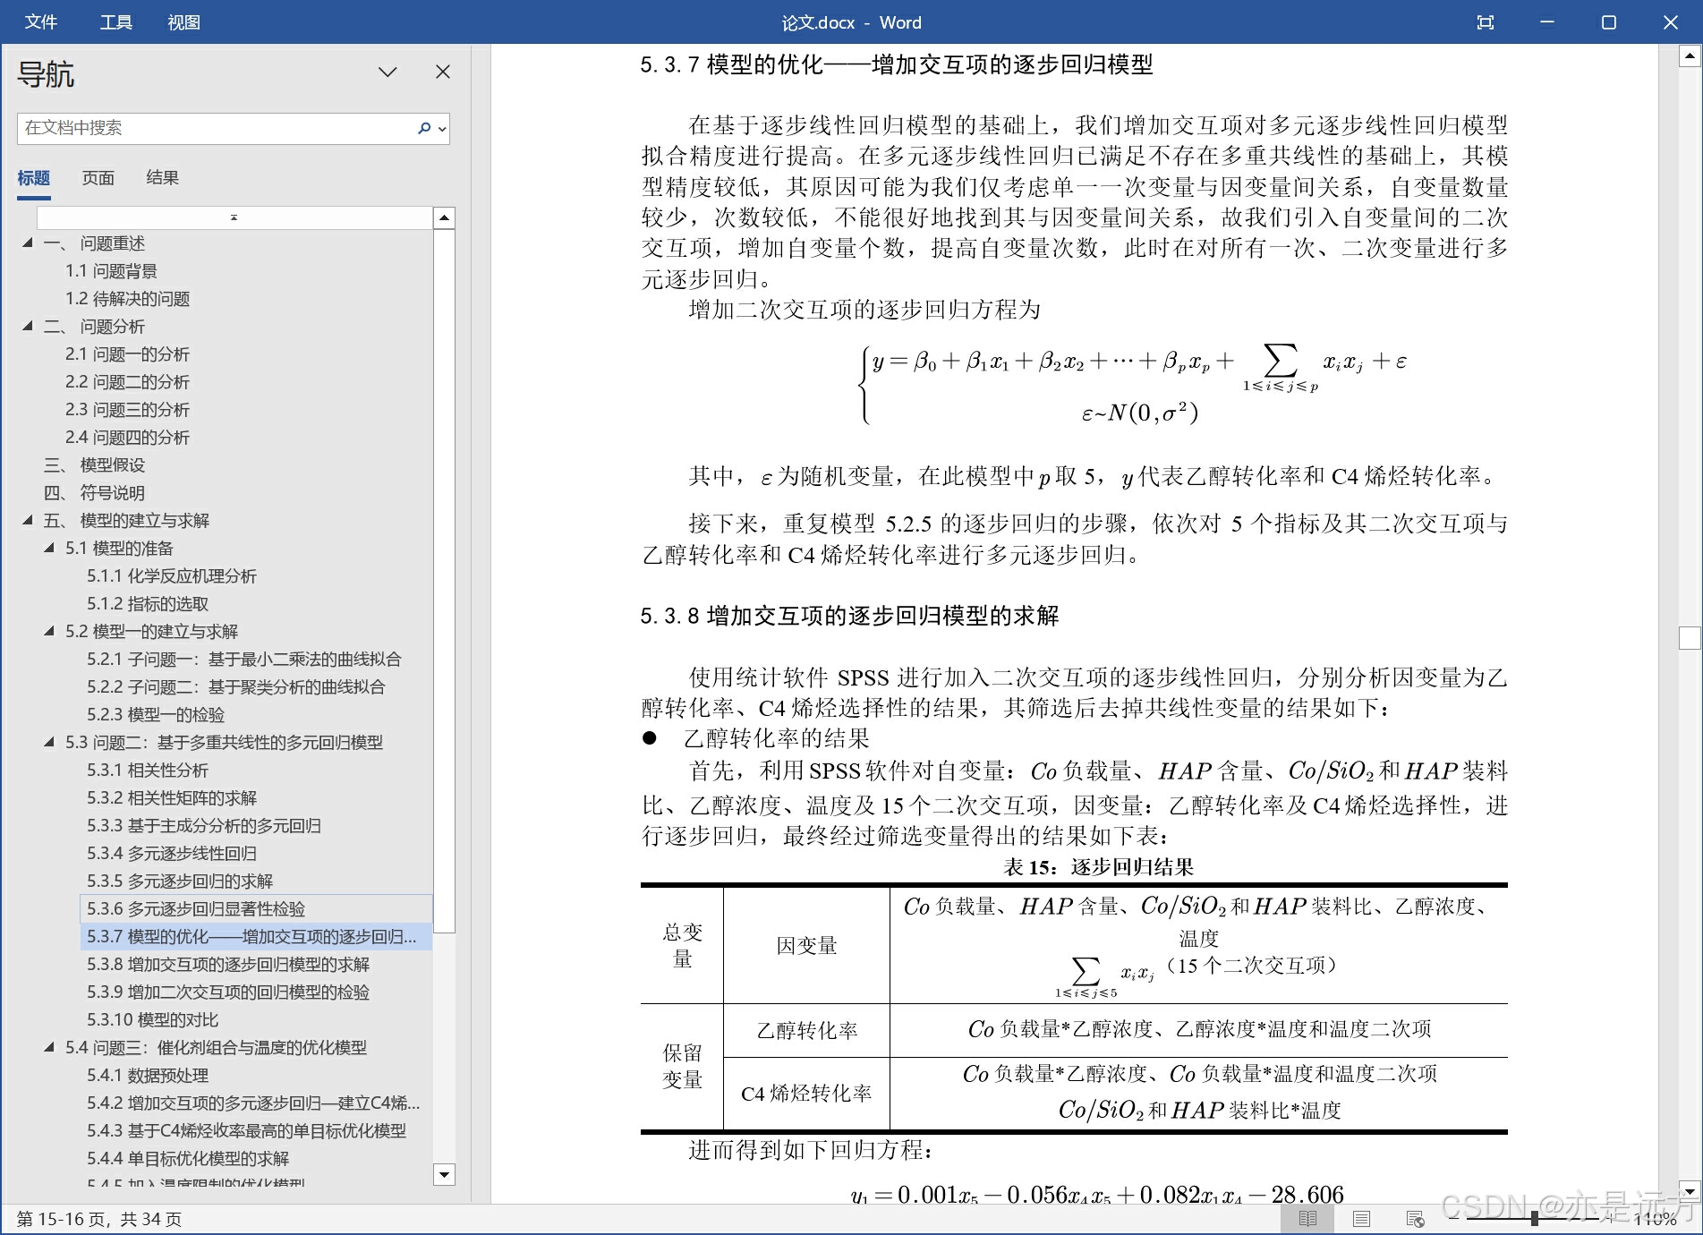Go to heading 5.1.1 化学反应机理分析
The image size is (1703, 1235).
pos(172,576)
